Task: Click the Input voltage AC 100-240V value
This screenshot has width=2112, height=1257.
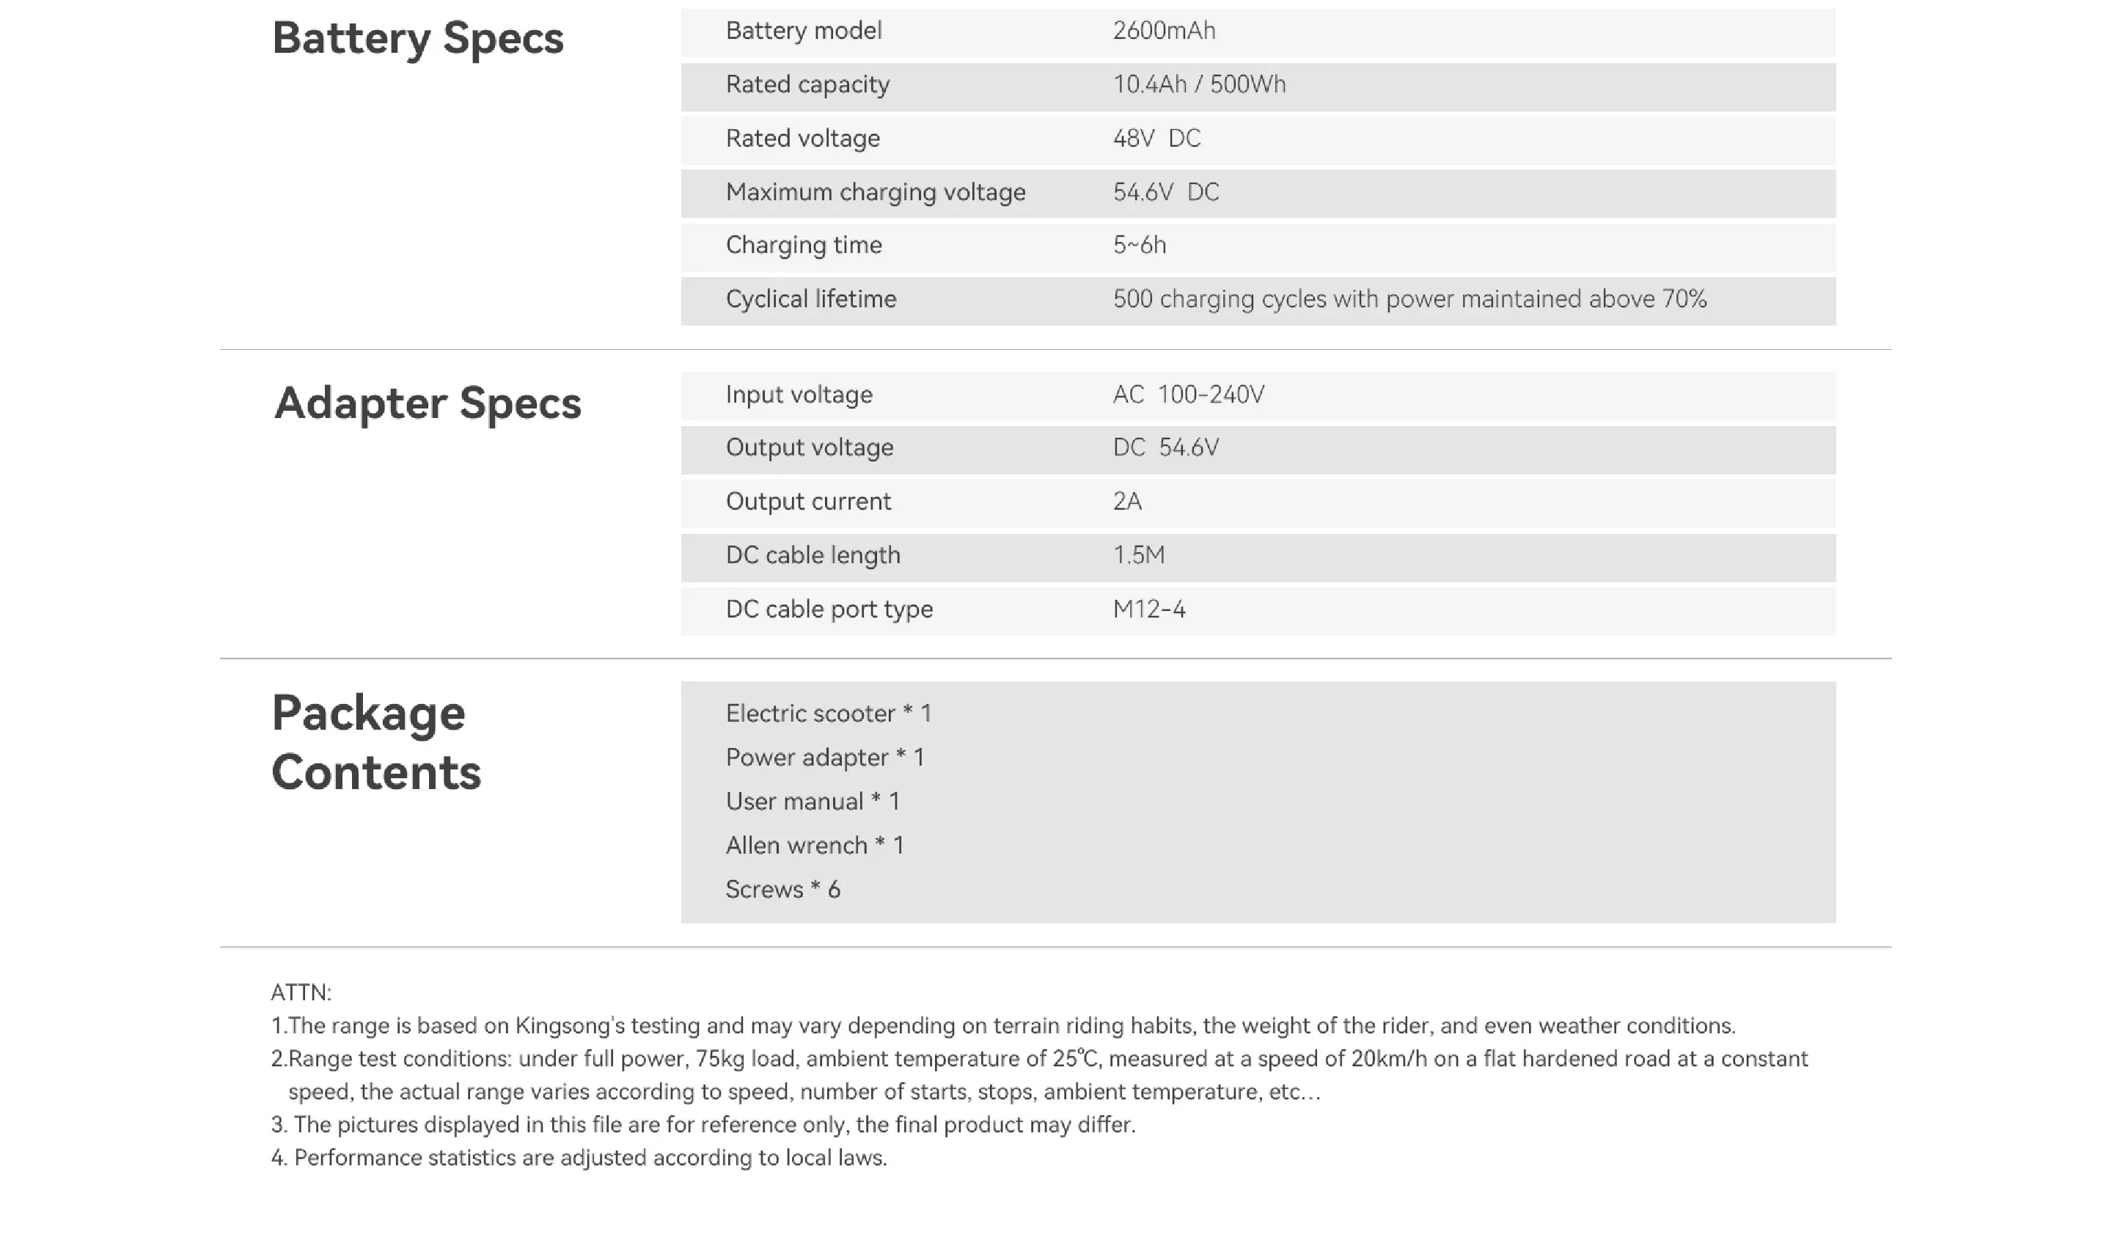Action: (1188, 395)
